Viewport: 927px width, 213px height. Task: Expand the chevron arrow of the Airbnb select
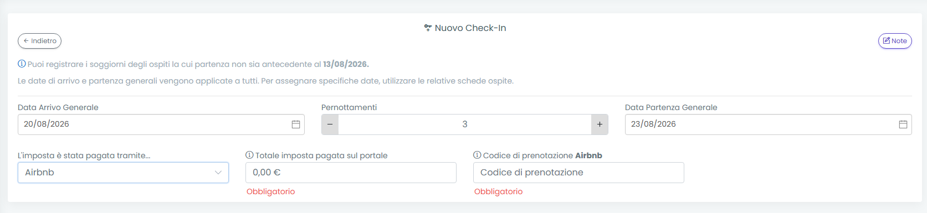point(218,173)
